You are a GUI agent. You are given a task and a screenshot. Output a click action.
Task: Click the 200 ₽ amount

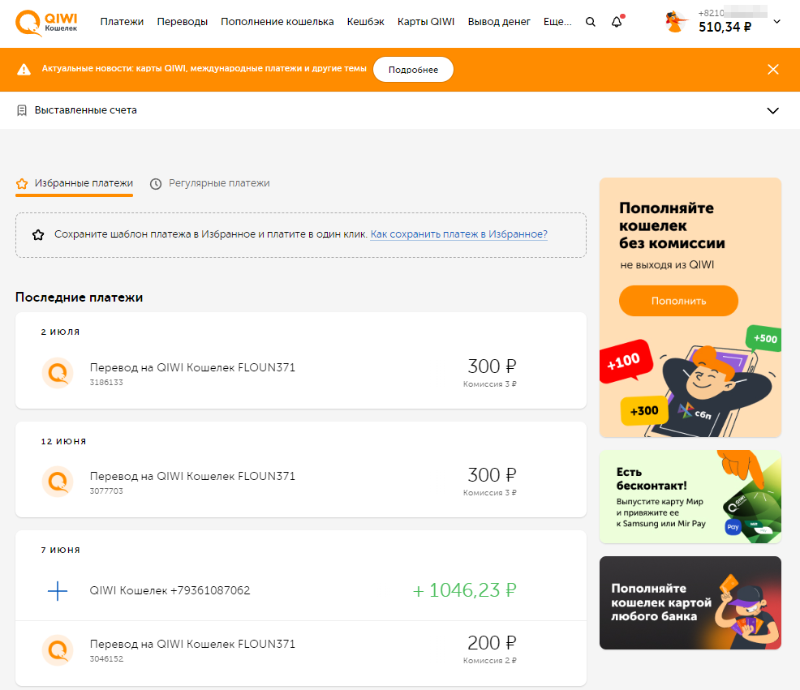[492, 643]
